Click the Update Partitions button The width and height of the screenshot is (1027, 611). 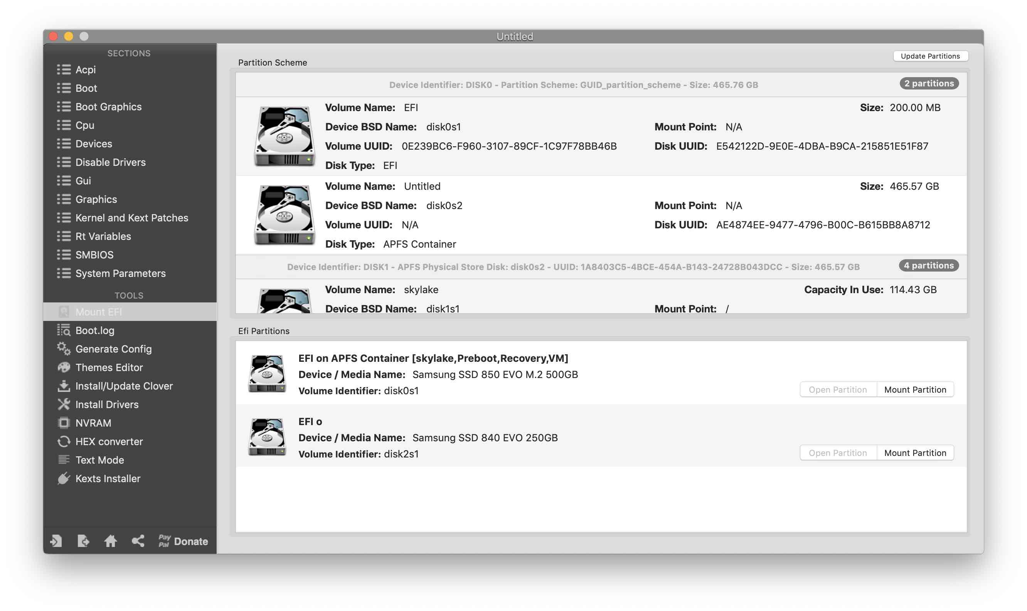click(x=930, y=56)
